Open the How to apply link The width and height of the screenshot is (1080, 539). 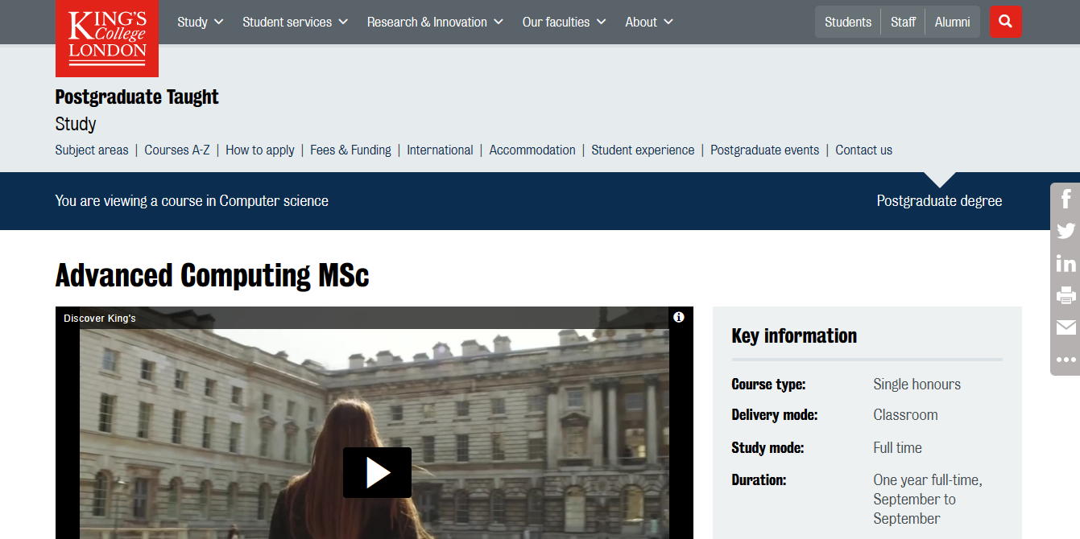(259, 150)
